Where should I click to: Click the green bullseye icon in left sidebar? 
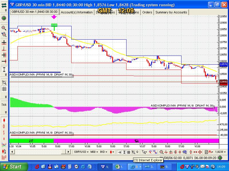coord(4,18)
